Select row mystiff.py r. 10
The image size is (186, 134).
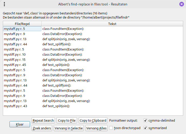pos(93,55)
